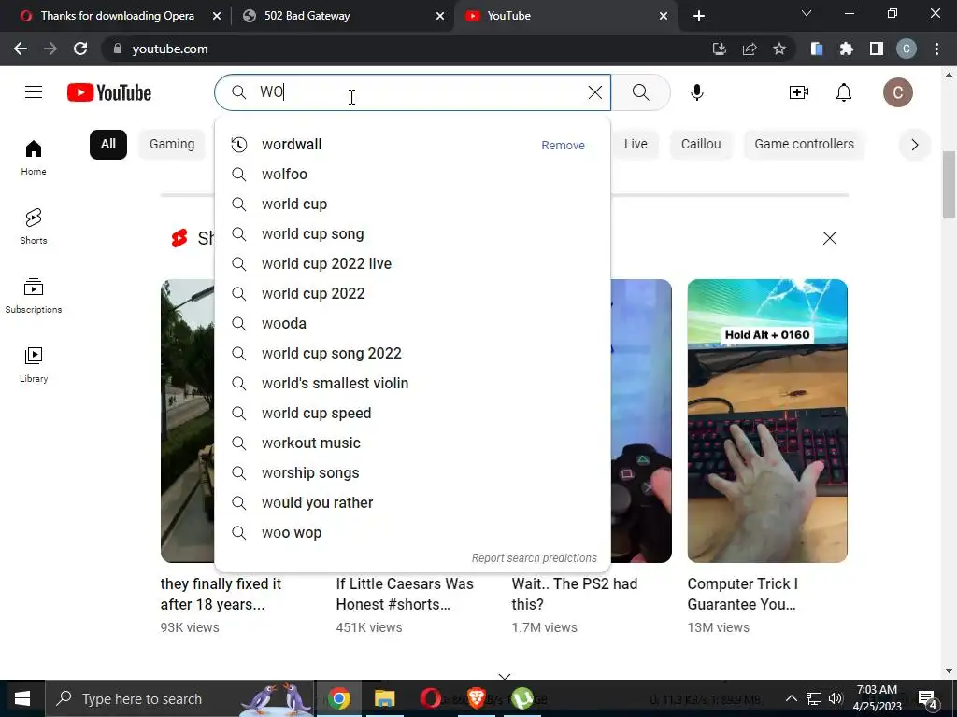Open the taskbar clock showing 7:03 AM
957x717 pixels.
877,698
